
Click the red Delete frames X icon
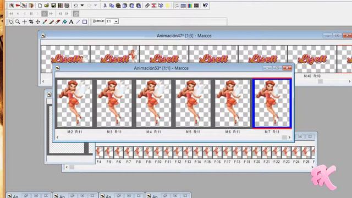pos(154,5)
